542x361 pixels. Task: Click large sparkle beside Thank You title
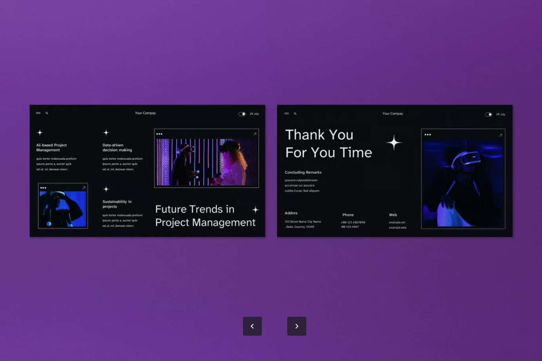(x=394, y=143)
